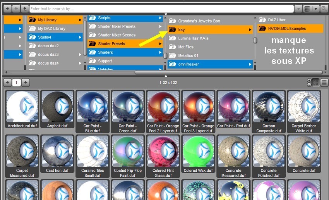Image resolution: width=329 pixels, height=200 pixels.
Task: Select the Car Paint - Green.duf thumbnail
Action: [128, 112]
